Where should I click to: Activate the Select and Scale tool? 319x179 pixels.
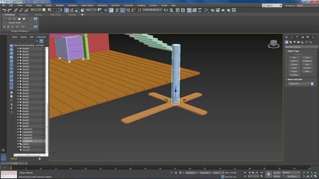click(77, 10)
